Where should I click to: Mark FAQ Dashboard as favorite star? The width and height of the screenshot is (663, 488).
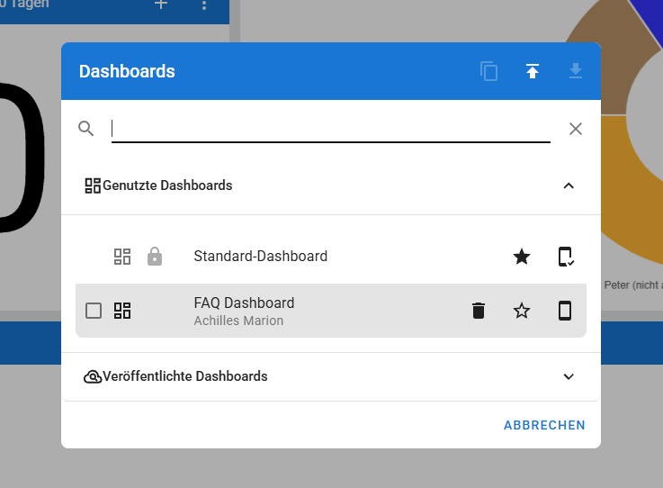(522, 311)
